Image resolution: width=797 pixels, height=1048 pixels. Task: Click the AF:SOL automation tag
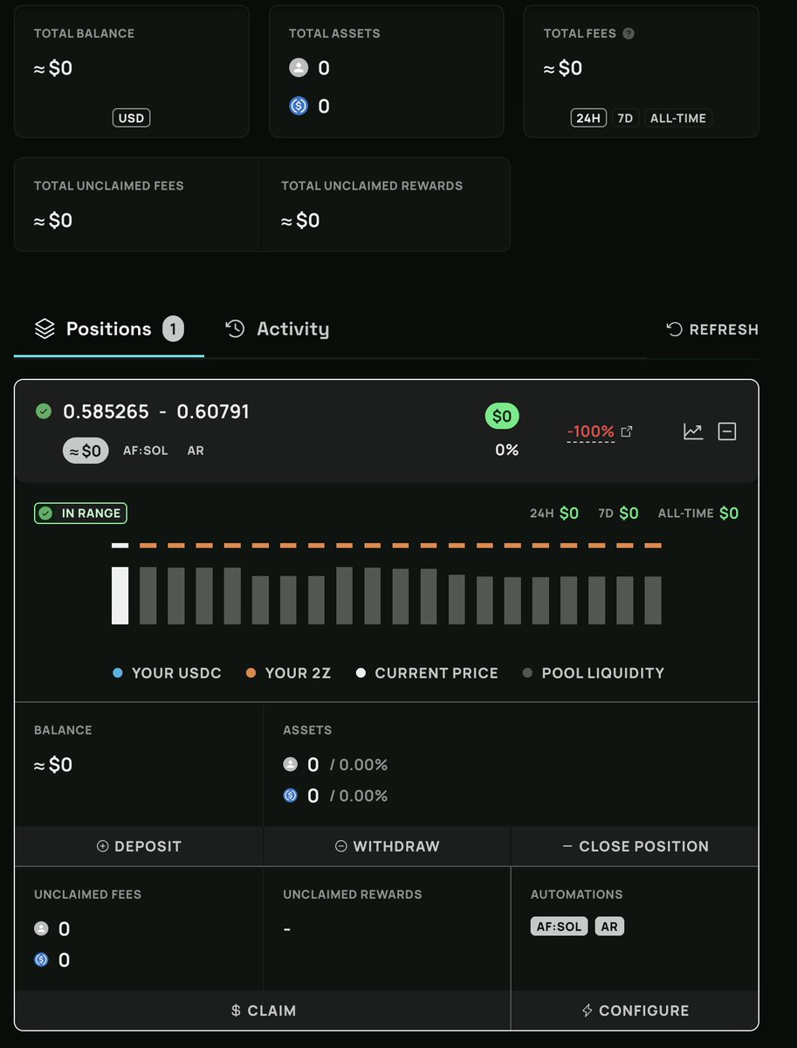pos(560,927)
